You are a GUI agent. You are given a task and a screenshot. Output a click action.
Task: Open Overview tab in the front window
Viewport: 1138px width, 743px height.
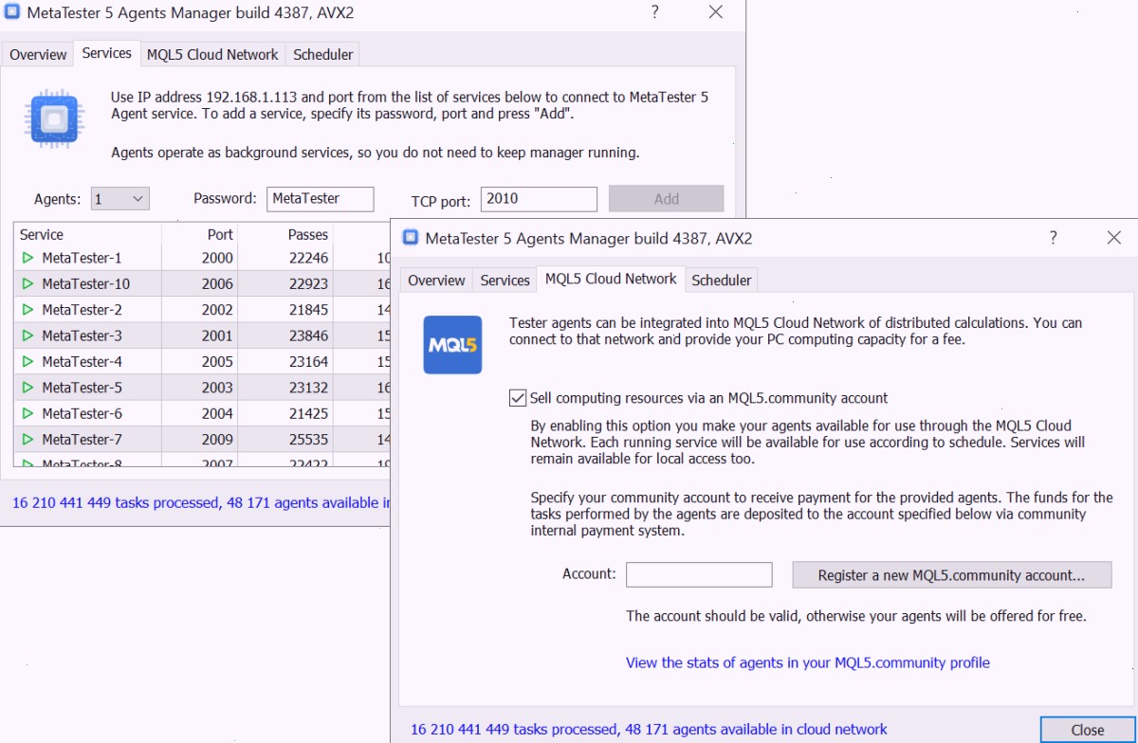(436, 281)
